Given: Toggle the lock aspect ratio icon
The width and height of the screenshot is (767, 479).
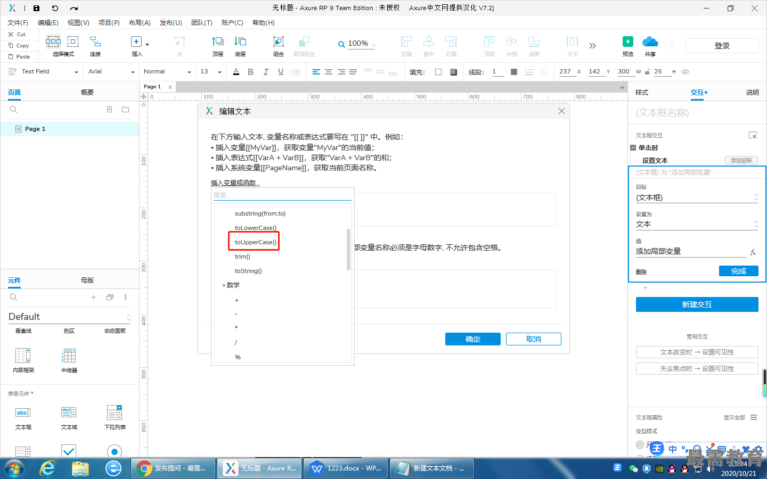Looking at the screenshot, I should pos(648,72).
